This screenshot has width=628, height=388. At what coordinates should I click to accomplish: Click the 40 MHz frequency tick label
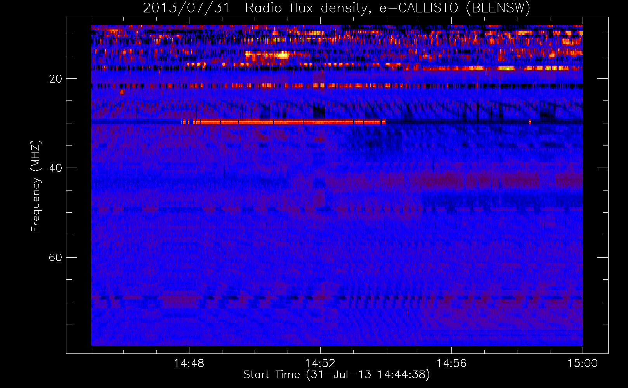[x=56, y=168]
